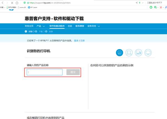The height and width of the screenshot is (119, 167).
Task: Click step 1 识别 indicator
Action: 29,31
